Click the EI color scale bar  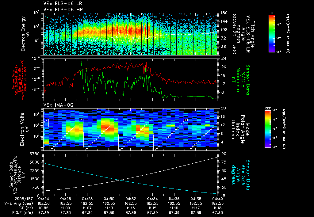(x=272, y=33)
